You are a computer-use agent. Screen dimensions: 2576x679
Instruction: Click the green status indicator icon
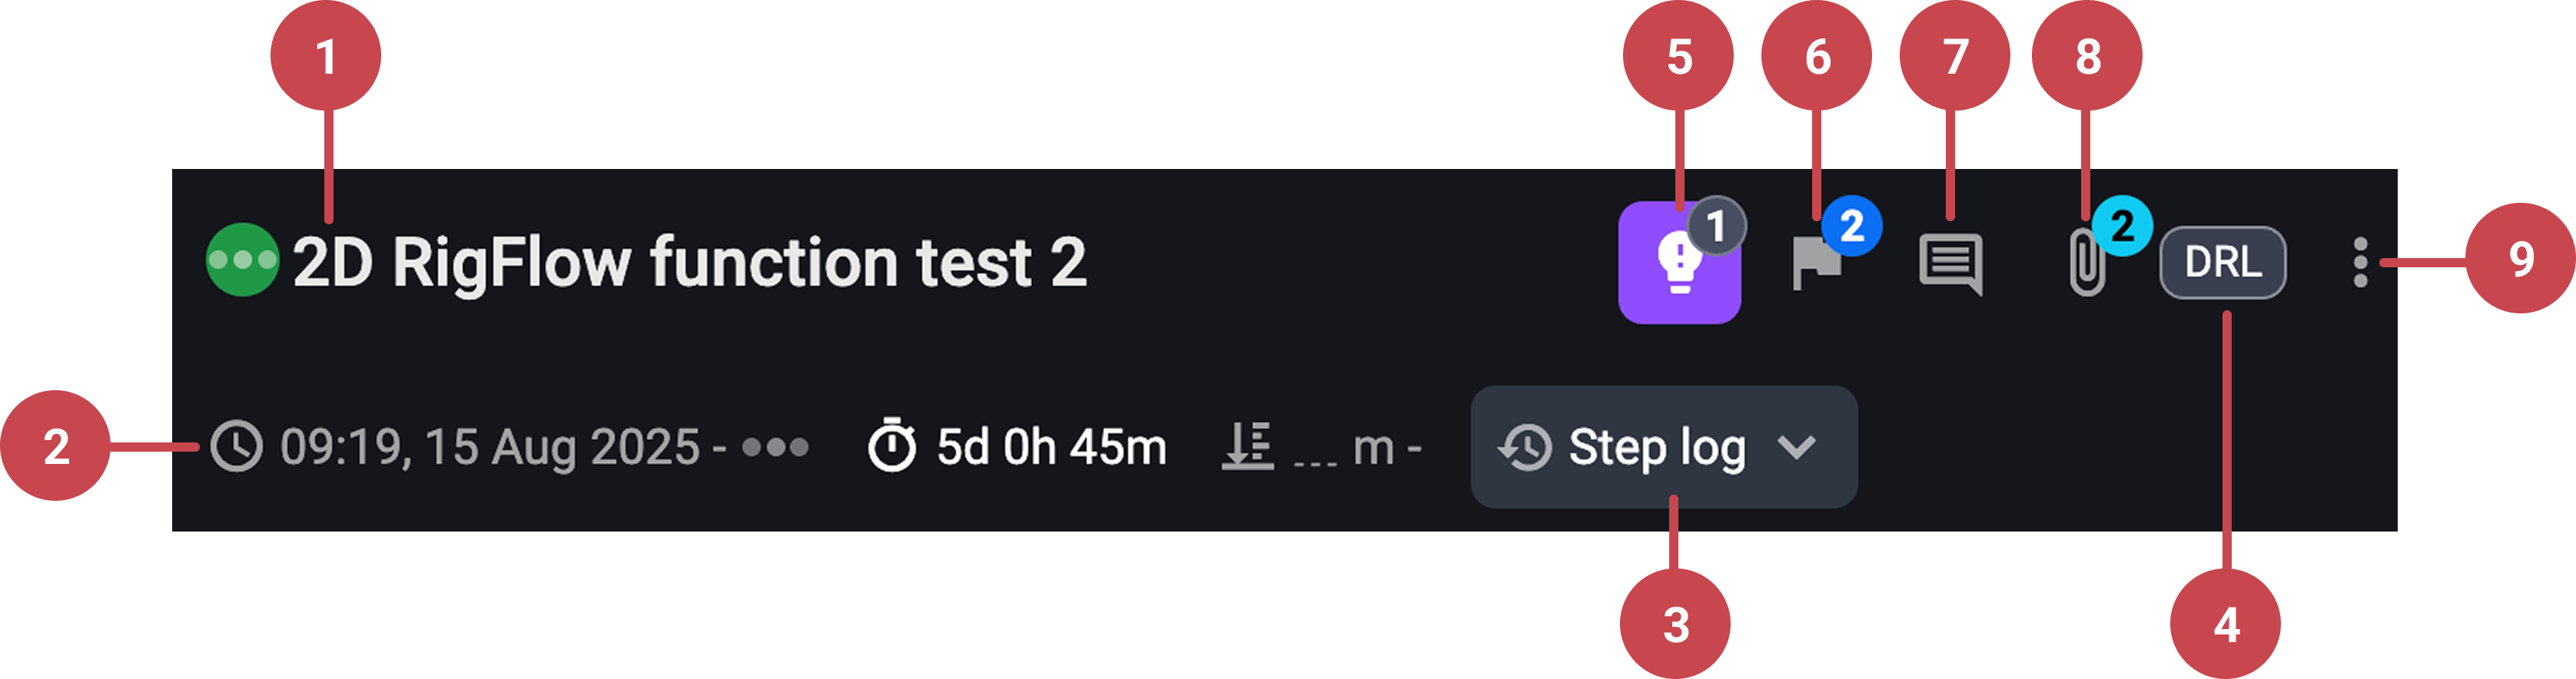[242, 260]
